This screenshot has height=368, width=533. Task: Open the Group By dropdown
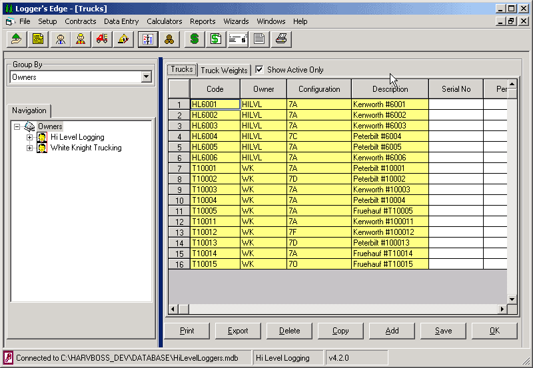point(147,77)
